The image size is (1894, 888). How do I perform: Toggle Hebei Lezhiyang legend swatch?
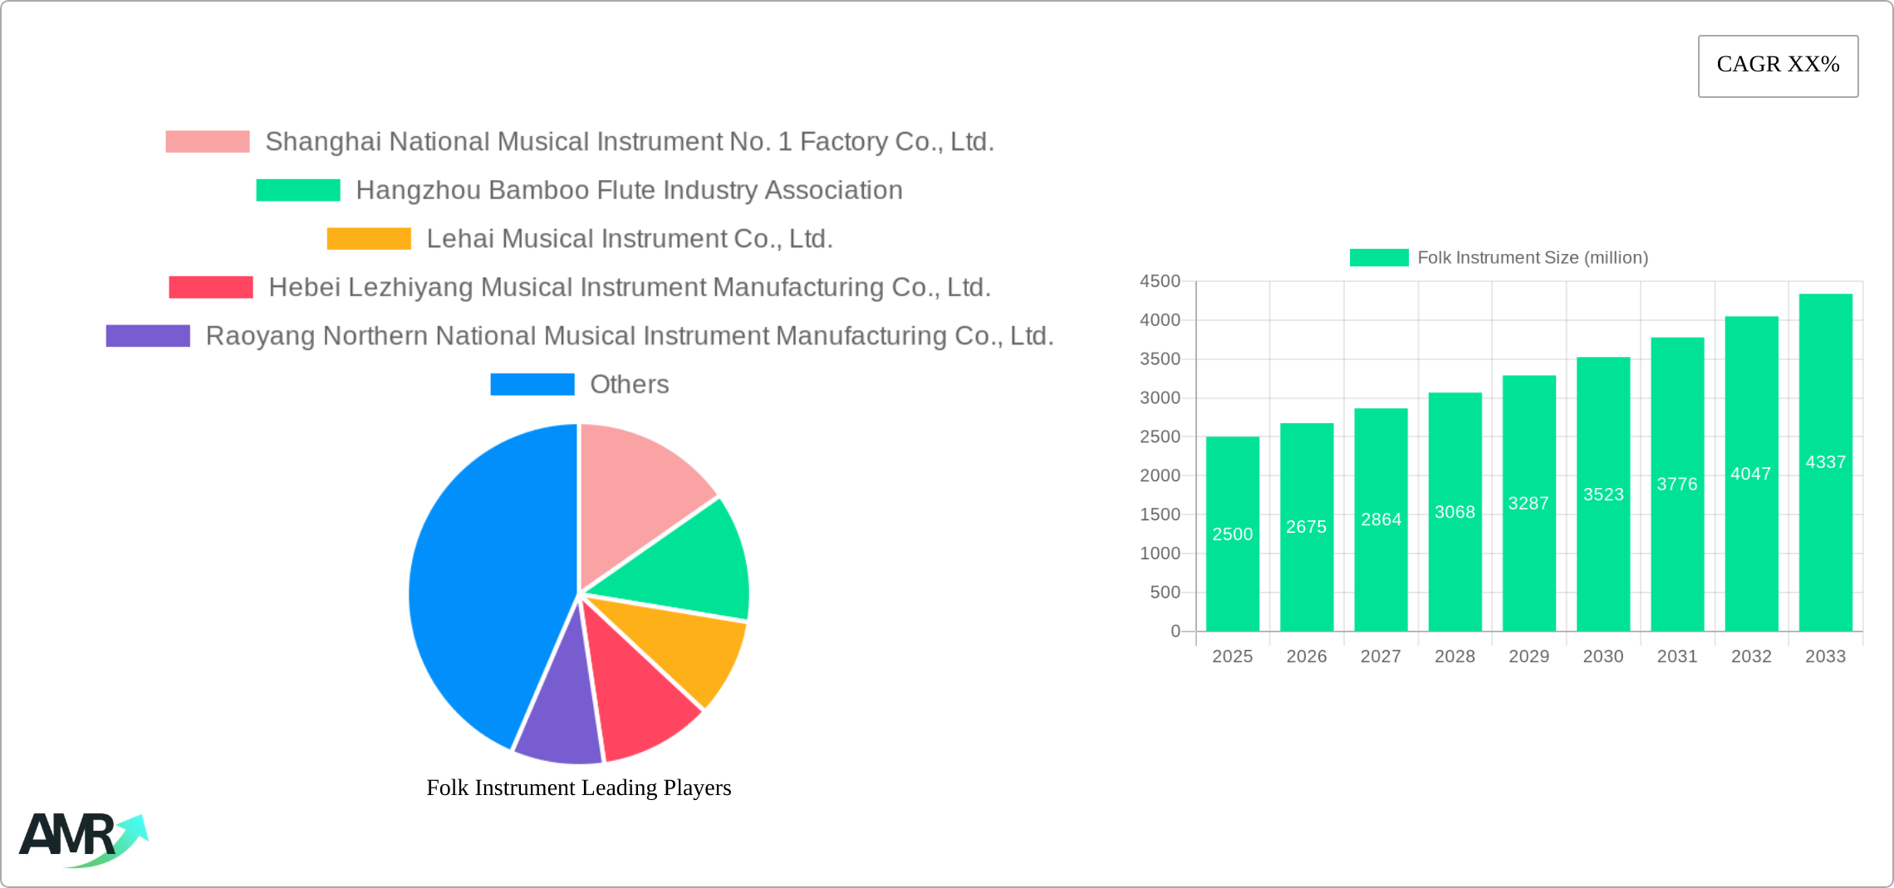pyautogui.click(x=211, y=287)
